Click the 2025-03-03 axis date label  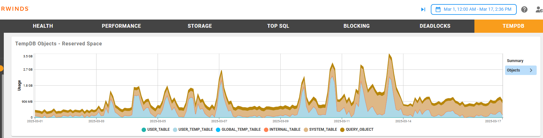(x=96, y=121)
